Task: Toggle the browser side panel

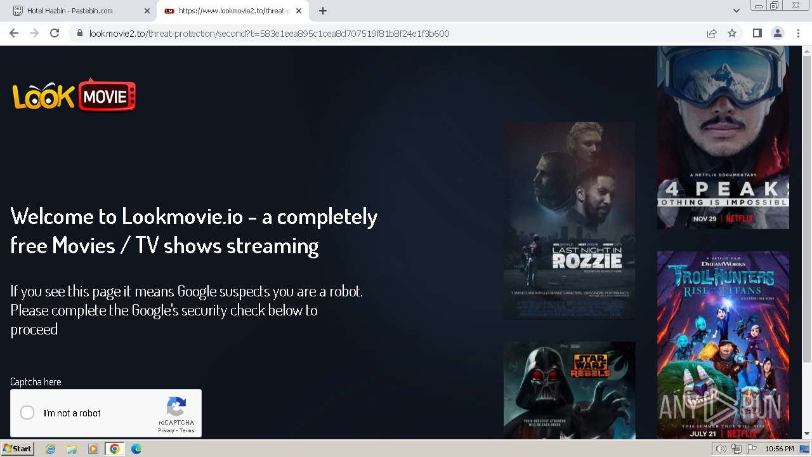Action: 757,33
